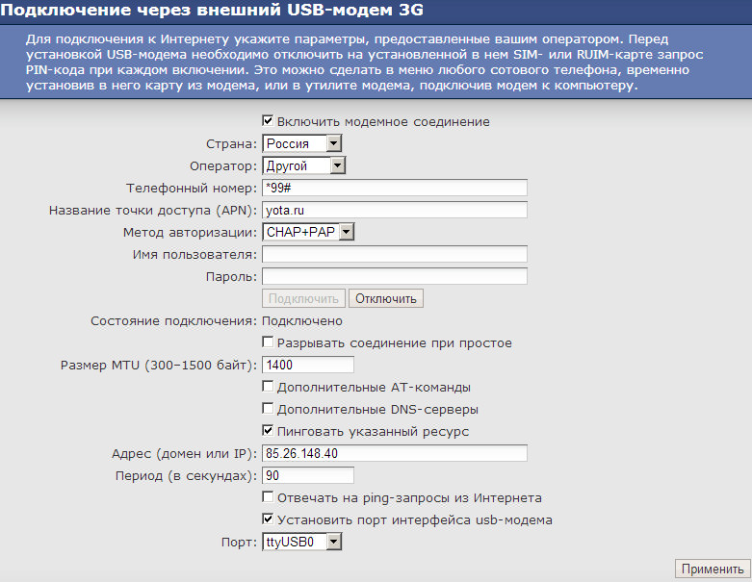
Task: Click the ping address field 85.26.148.40
Action: tap(395, 454)
